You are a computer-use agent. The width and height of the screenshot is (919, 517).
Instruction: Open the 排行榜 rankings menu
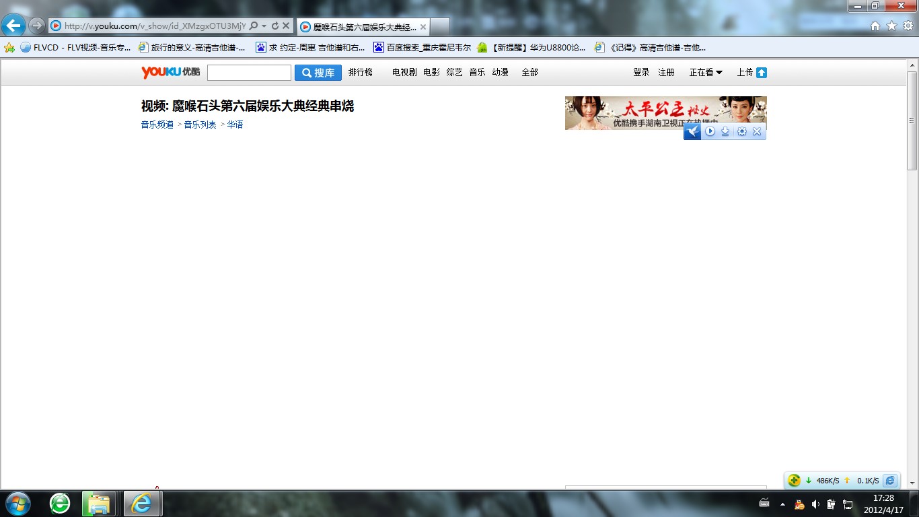(361, 72)
